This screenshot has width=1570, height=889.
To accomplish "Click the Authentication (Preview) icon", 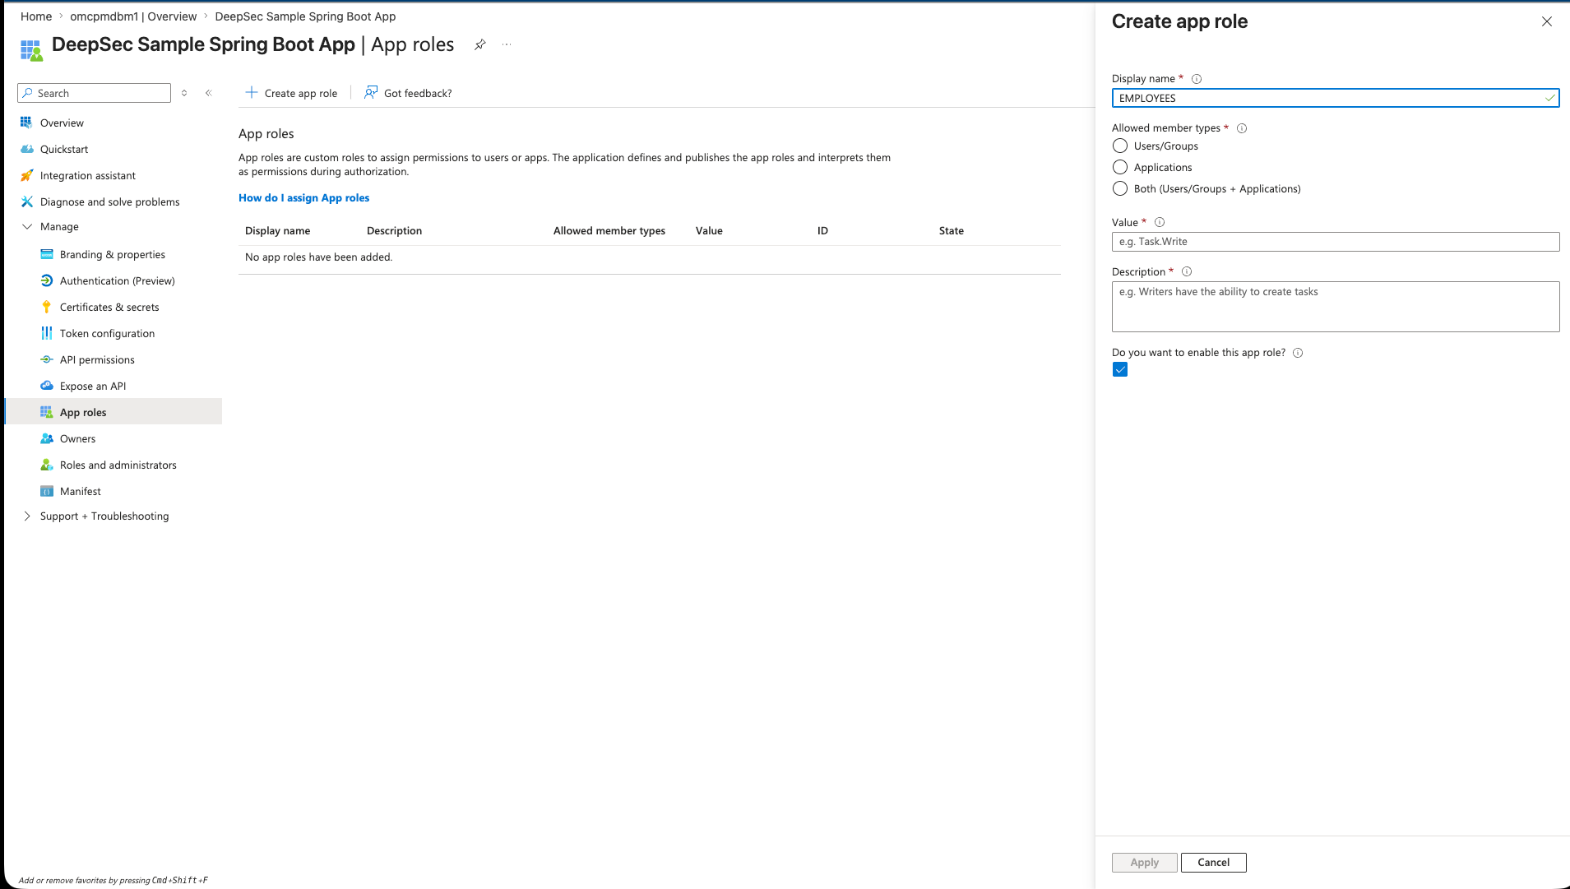I will pyautogui.click(x=47, y=280).
